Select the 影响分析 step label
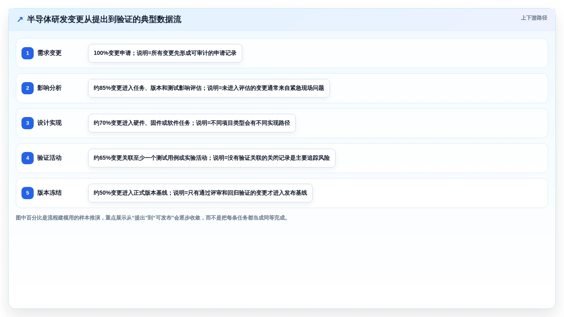Screen dimensions: 564x317 point(50,88)
